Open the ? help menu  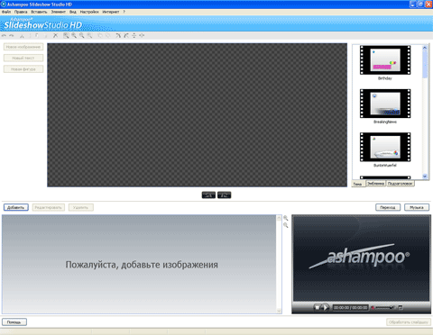pyautogui.click(x=124, y=12)
